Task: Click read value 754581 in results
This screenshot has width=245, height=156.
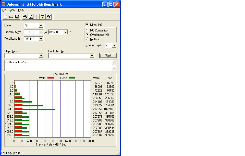Action: coord(110,105)
